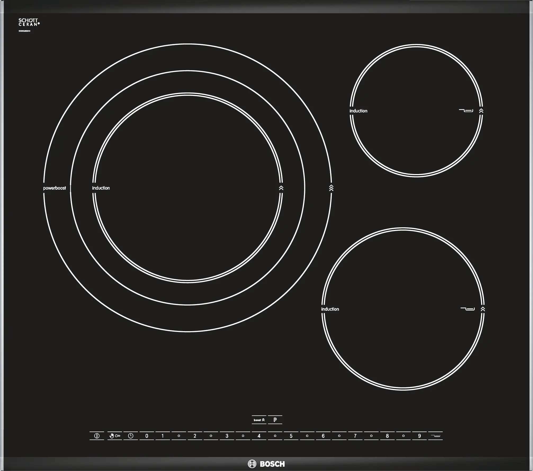The width and height of the screenshot is (533, 471).
Task: Tap the pan icon on top-right induction zone
Action: 466,110
